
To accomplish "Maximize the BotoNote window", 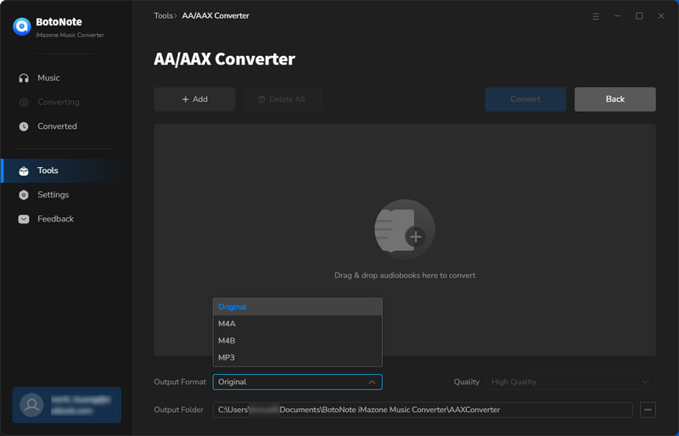I will click(x=639, y=16).
